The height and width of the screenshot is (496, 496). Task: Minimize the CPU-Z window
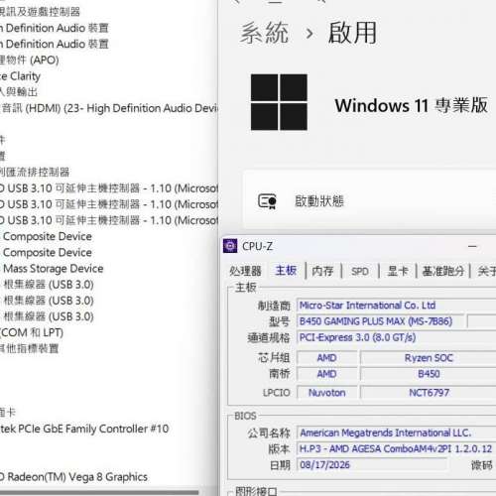click(472, 246)
